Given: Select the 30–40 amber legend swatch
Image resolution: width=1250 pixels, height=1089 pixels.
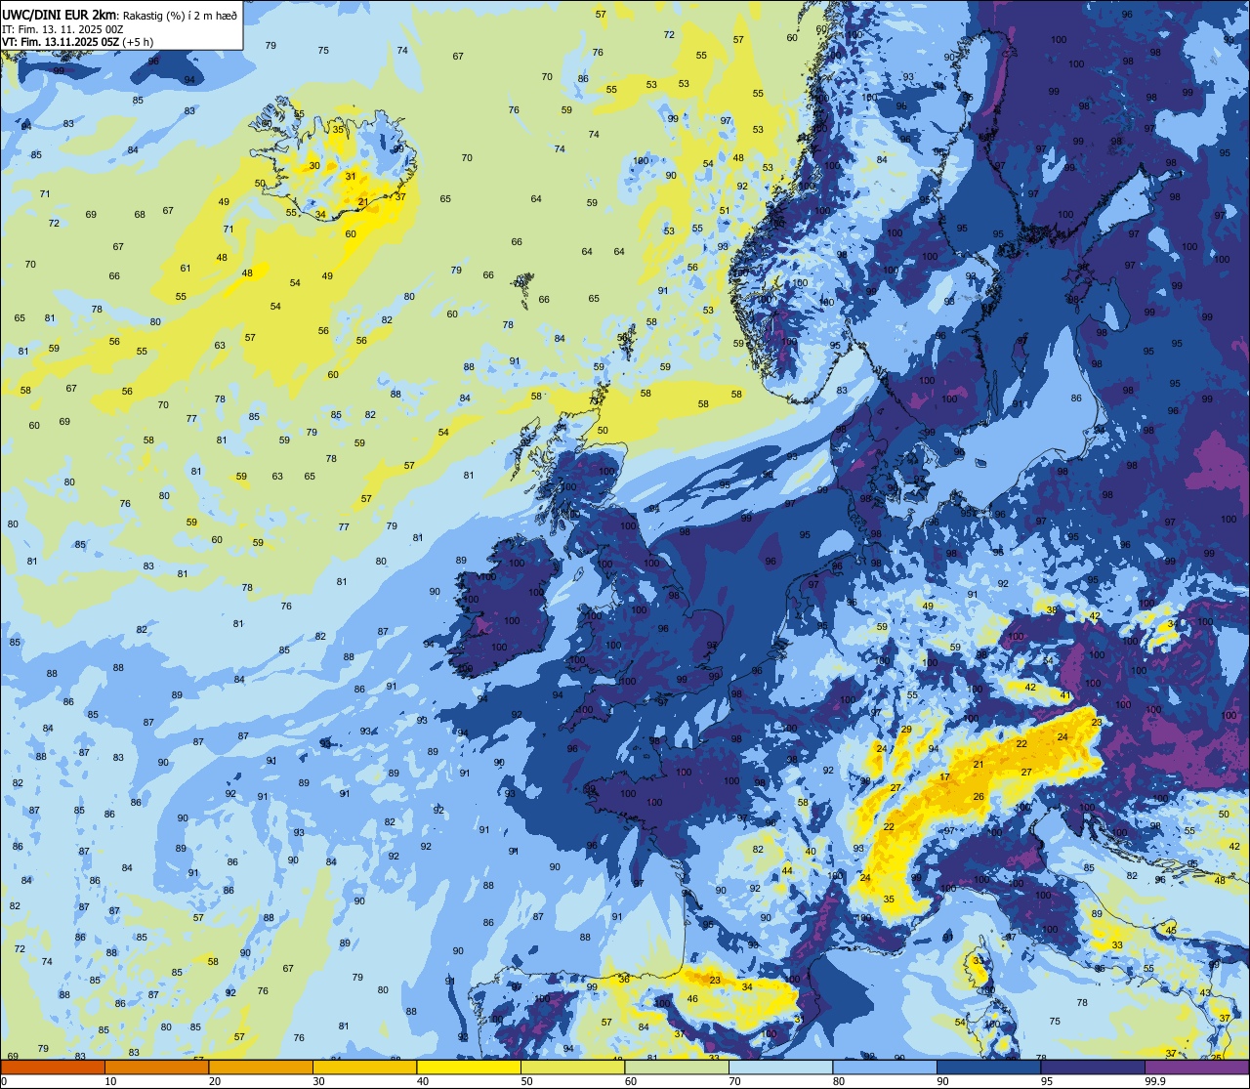Looking at the screenshot, I should pos(364,1067).
